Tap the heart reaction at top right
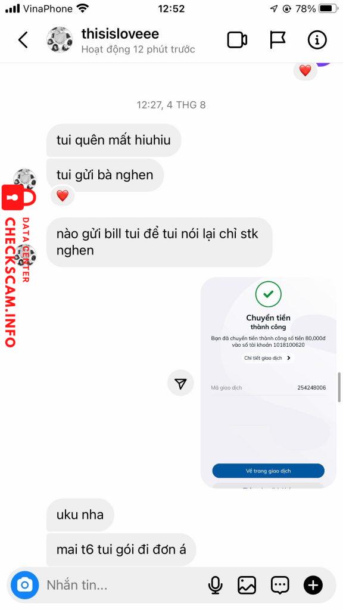Image resolution: width=343 pixels, height=610 pixels. 305,70
